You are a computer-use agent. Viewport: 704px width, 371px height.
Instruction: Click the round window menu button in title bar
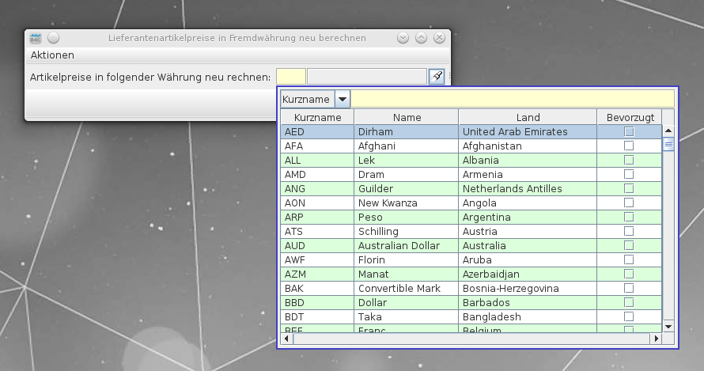tap(53, 37)
